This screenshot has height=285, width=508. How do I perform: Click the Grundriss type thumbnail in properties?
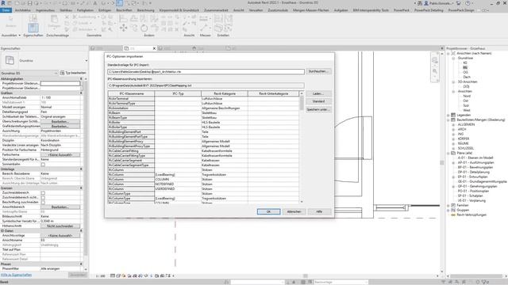pos(10,60)
